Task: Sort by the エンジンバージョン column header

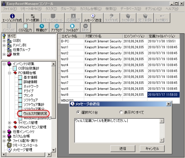Action: point(135,36)
